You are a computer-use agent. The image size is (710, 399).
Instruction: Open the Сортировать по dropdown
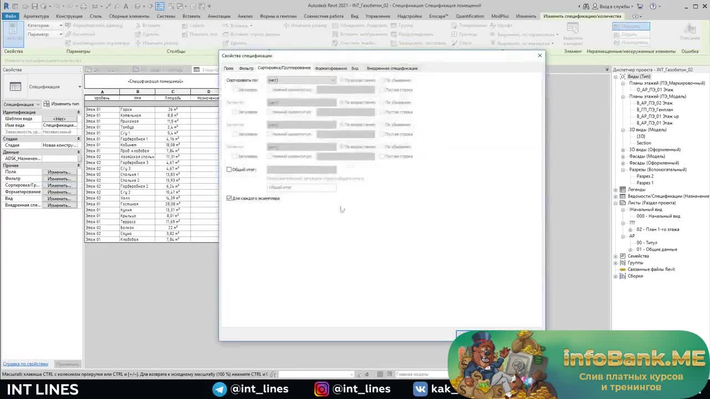tap(302, 80)
